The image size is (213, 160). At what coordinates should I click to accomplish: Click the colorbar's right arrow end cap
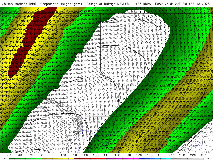pos(207,159)
